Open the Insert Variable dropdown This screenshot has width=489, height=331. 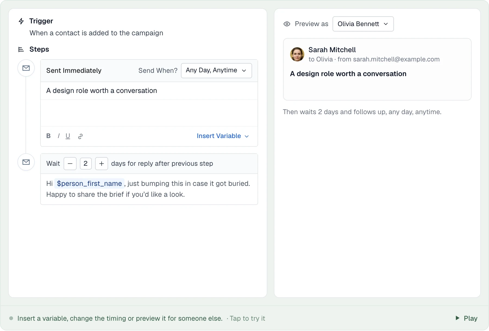tap(223, 136)
